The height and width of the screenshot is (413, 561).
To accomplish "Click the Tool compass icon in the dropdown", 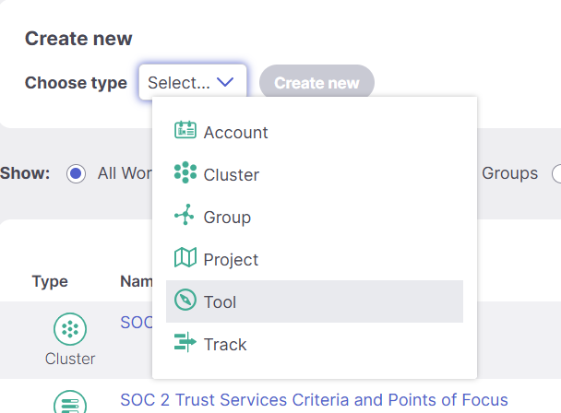I will pos(185,301).
